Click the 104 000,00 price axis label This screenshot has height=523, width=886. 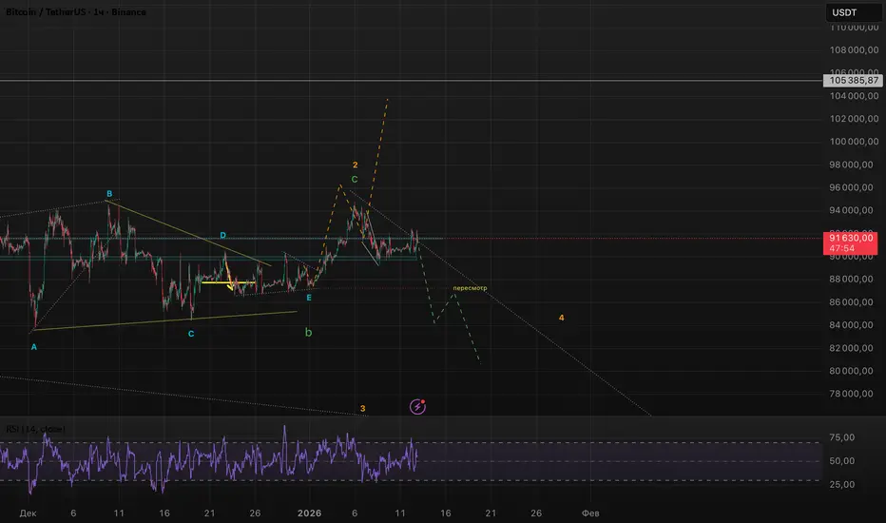tap(855, 96)
